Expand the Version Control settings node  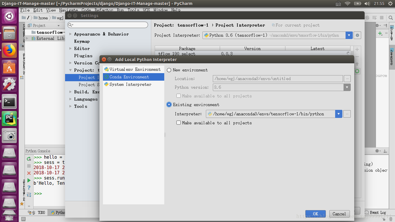tap(70, 63)
